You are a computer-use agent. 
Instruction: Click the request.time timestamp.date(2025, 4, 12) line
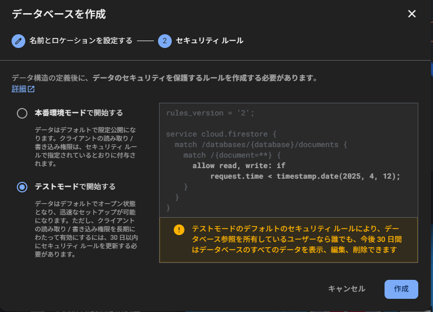305,176
